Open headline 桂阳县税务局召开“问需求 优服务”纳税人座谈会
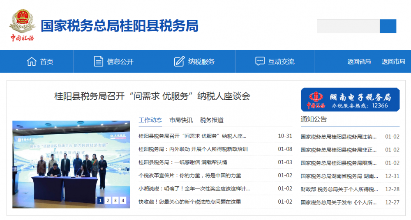Image resolution: width=411 pixels, height=220 pixels. click(152, 96)
